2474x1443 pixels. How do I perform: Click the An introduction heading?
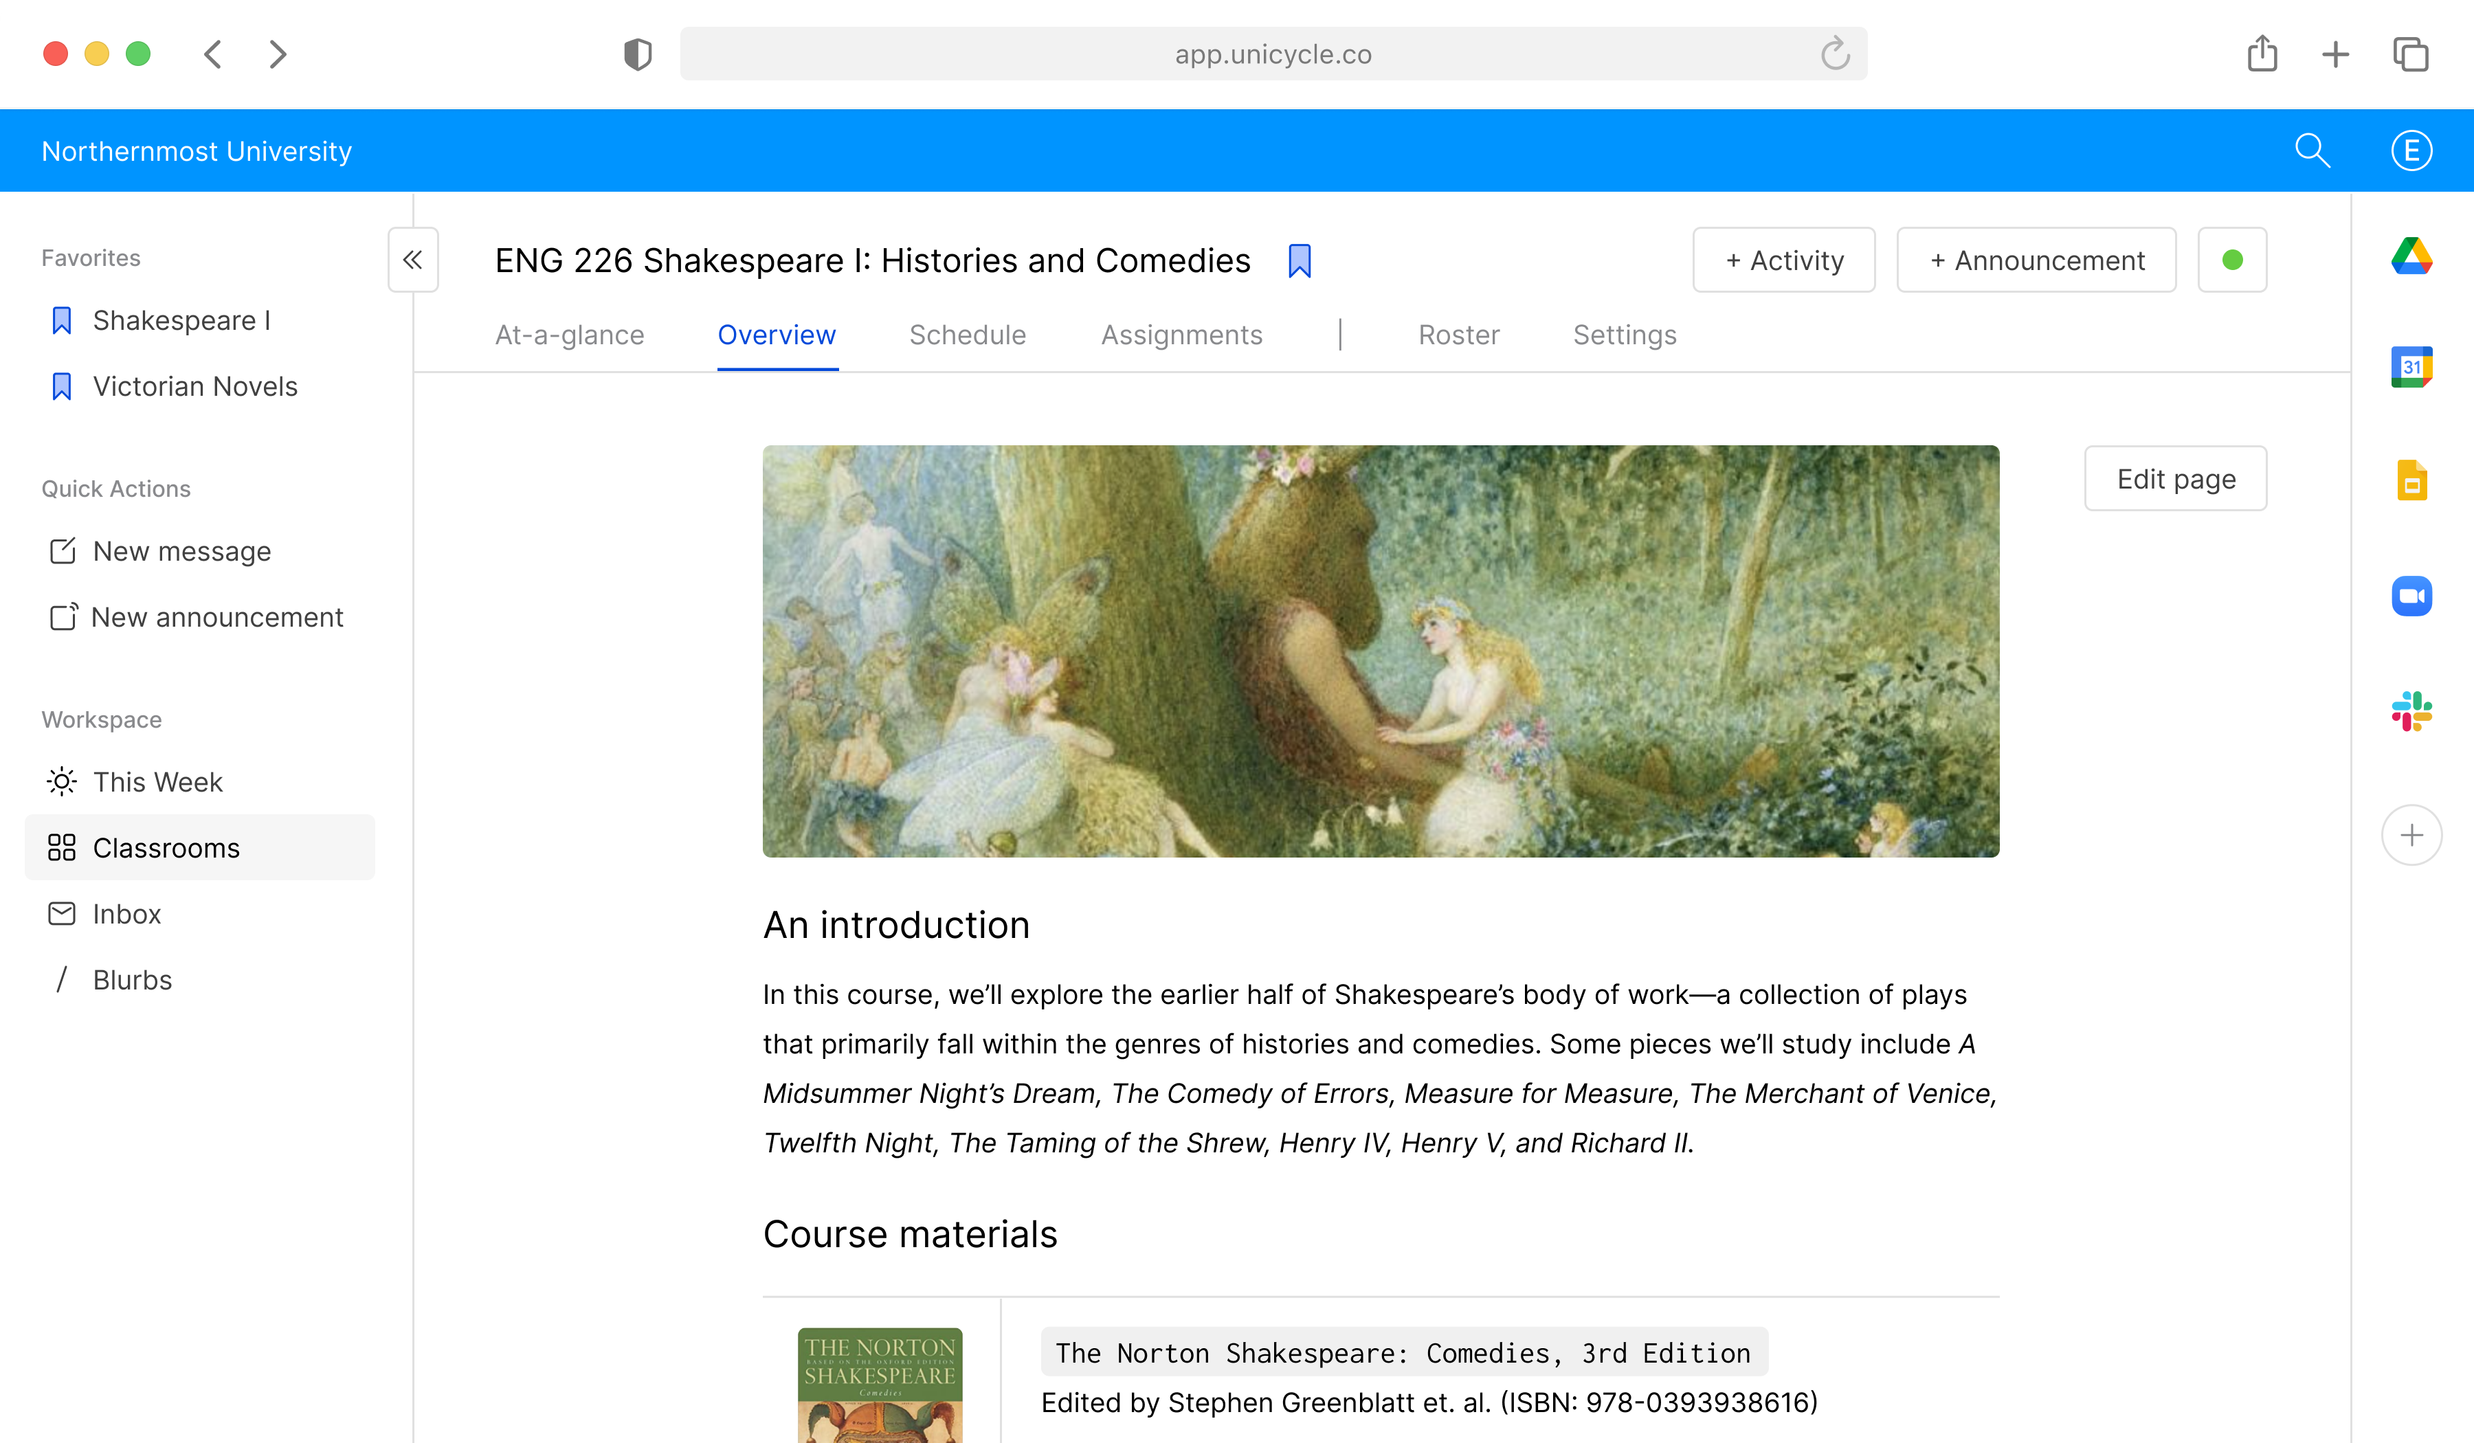pyautogui.click(x=896, y=926)
